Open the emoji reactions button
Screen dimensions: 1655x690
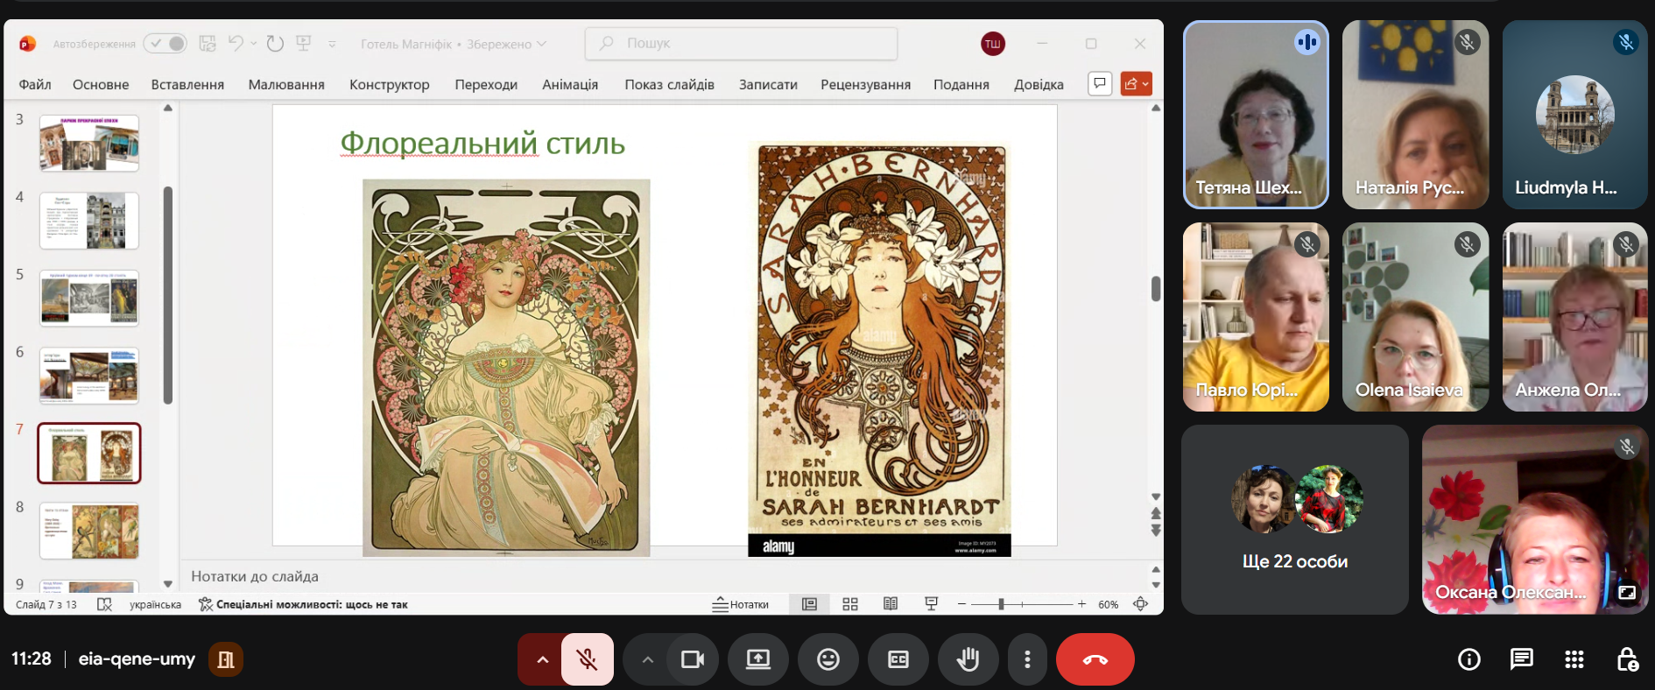(828, 659)
